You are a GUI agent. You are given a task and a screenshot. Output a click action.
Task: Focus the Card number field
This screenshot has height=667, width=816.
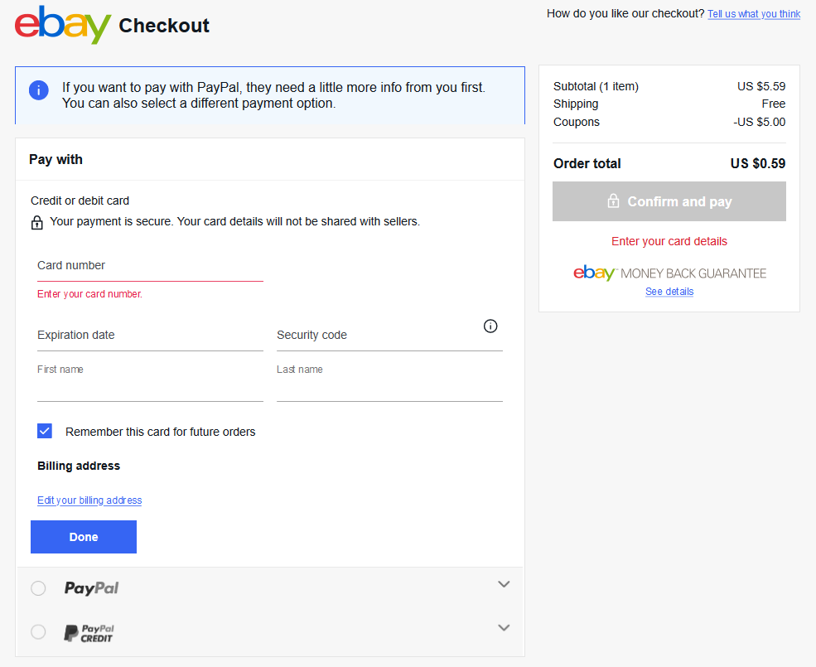150,267
